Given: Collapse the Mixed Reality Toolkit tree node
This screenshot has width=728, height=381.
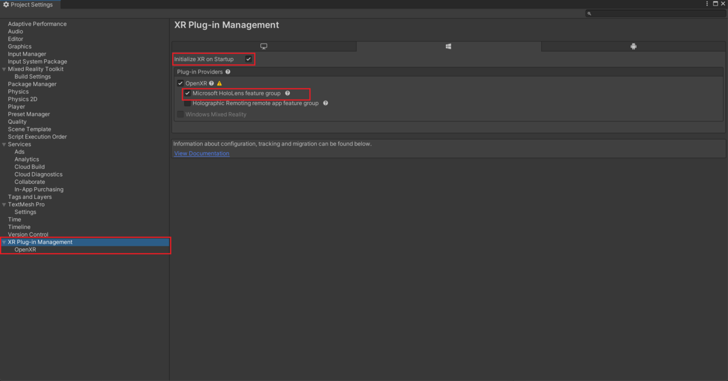Looking at the screenshot, I should point(4,69).
